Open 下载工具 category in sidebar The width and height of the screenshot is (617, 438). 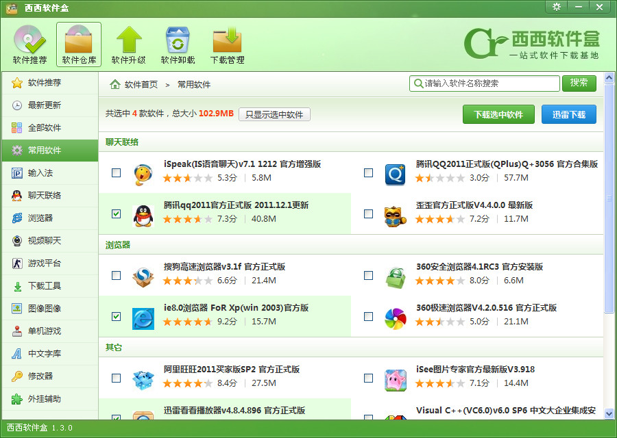tap(50, 285)
